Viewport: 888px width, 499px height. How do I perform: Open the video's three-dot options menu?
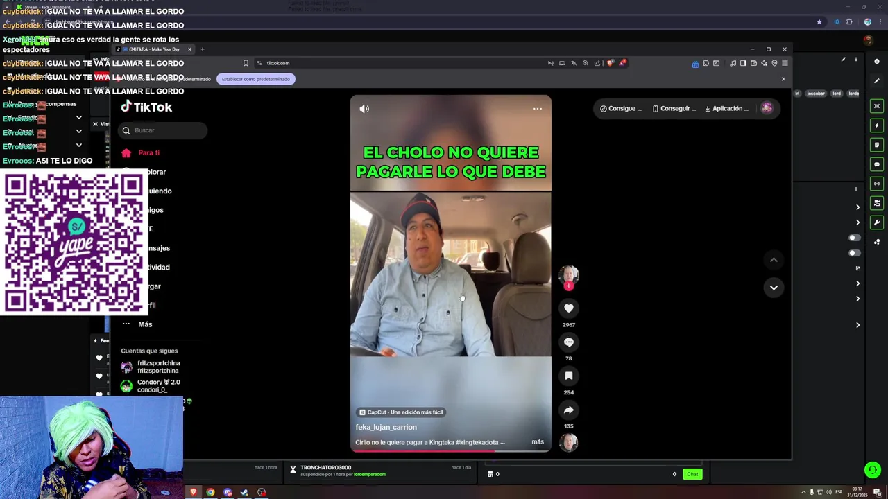[537, 109]
